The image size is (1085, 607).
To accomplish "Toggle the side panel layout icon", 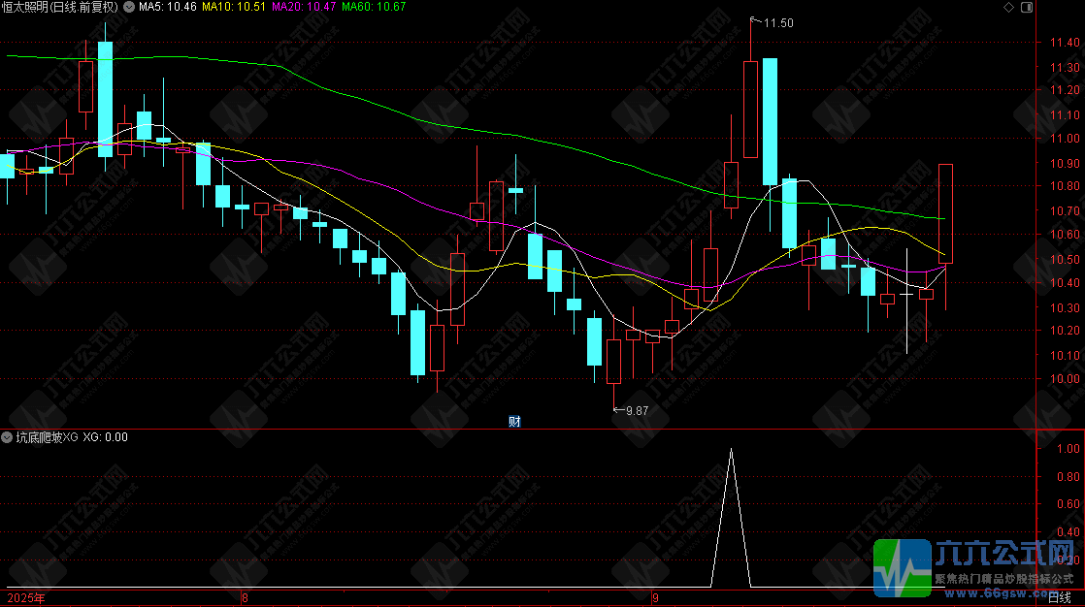I will pos(1027,7).
